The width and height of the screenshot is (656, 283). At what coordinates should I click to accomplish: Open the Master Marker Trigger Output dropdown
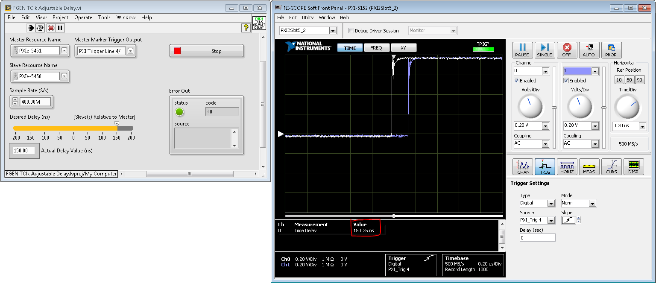coord(130,51)
